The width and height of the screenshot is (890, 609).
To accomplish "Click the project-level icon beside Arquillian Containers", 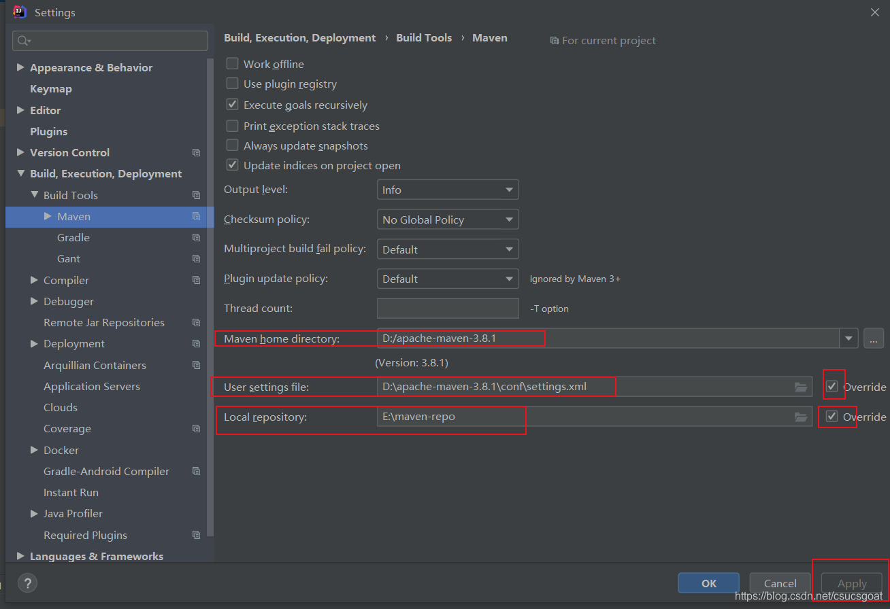I will coord(196,365).
